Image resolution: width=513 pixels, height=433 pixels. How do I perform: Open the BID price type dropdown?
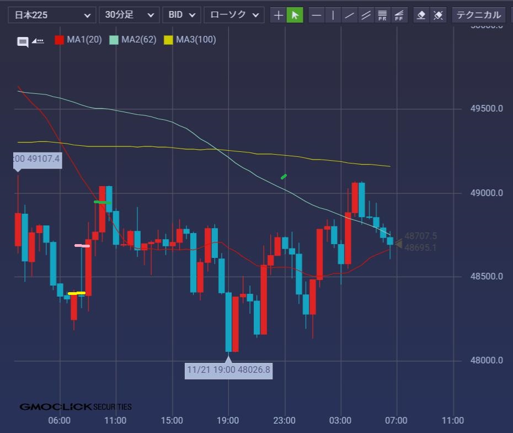(181, 15)
